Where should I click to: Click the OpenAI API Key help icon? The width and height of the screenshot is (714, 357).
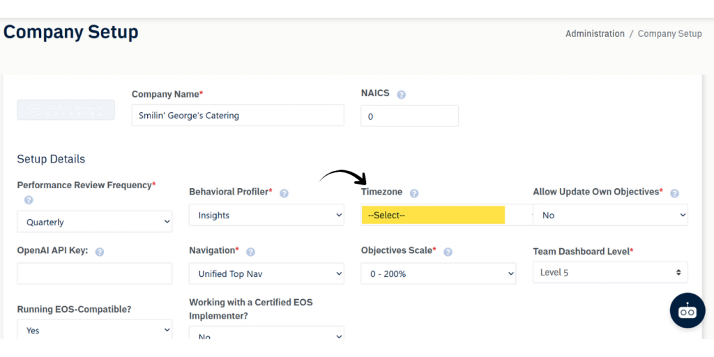tap(99, 252)
